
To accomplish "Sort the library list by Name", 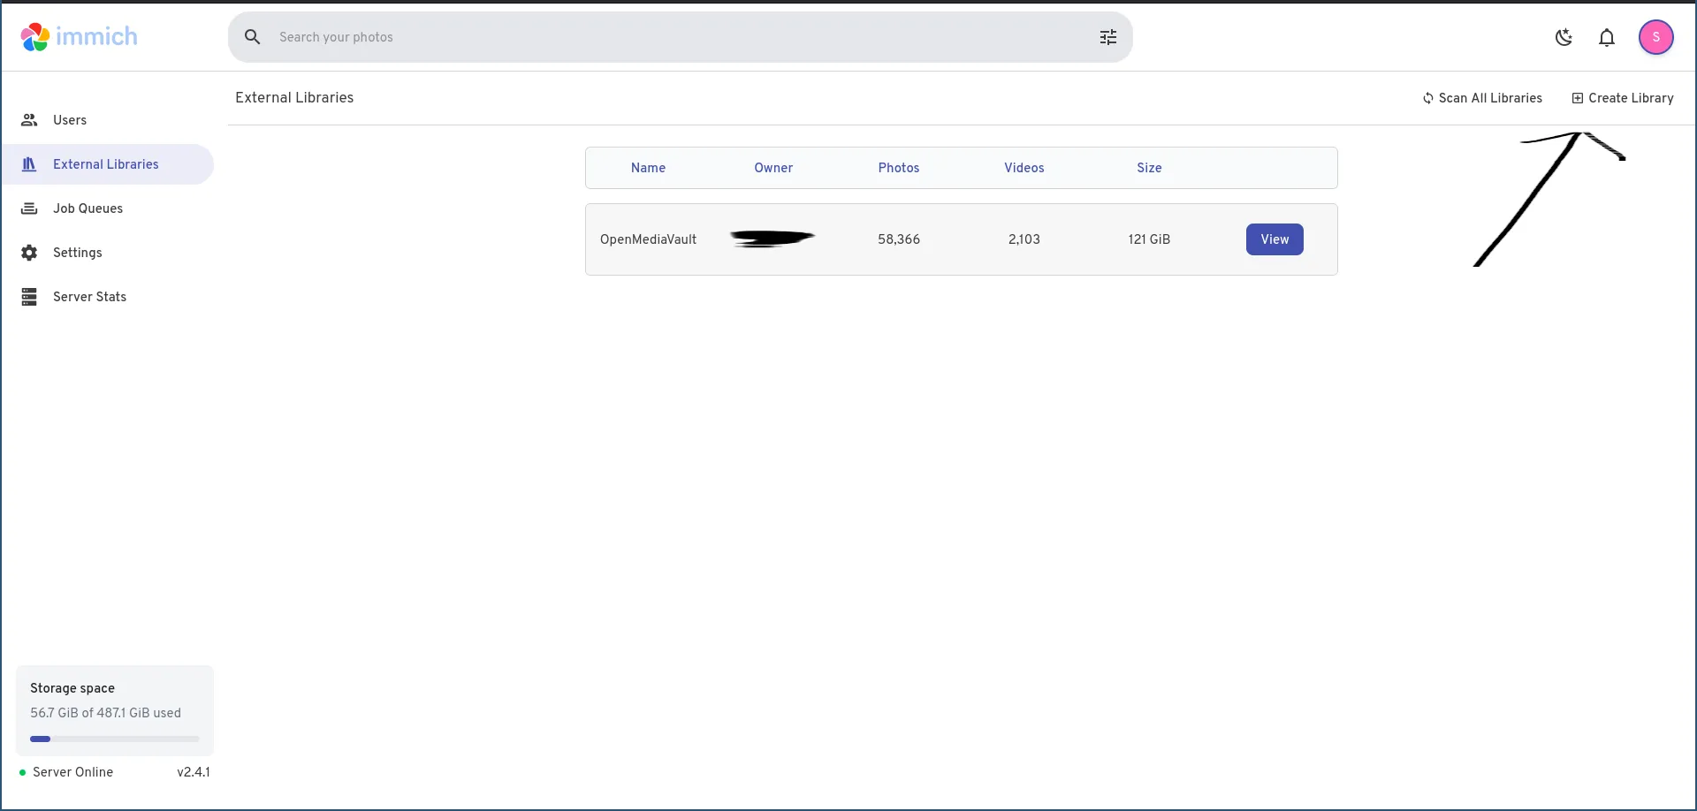I will coord(648,168).
